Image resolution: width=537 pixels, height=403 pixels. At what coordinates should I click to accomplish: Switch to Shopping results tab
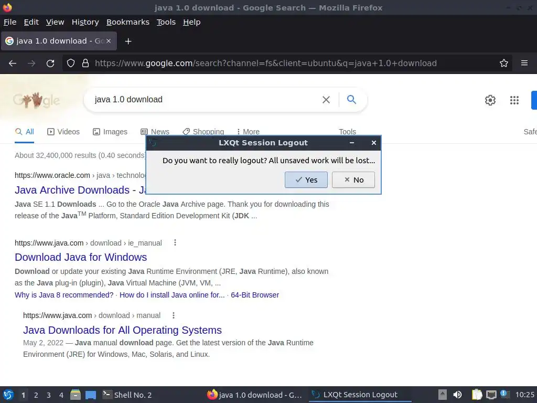tap(203, 132)
